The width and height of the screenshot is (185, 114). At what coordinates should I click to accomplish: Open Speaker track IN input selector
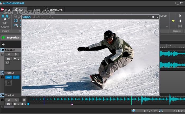pyautogui.click(x=9, y=59)
